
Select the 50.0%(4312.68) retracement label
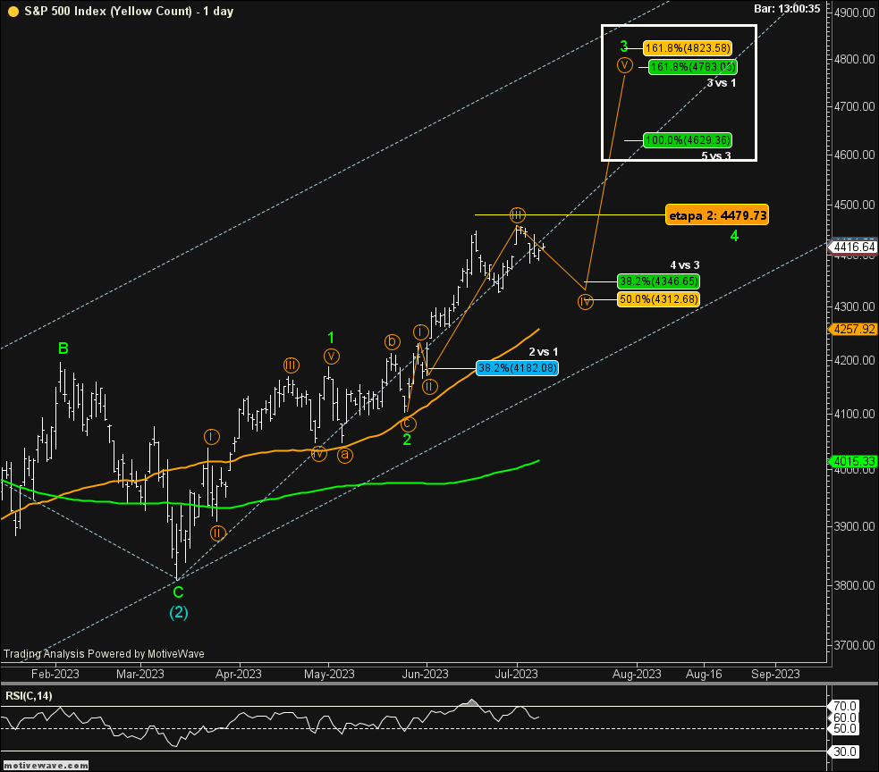(x=659, y=299)
